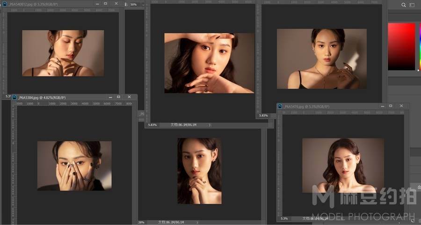Maximize the _P6A5476.jpg document window
Image resolution: width=421 pixels, height=225 pixels.
click(391, 106)
